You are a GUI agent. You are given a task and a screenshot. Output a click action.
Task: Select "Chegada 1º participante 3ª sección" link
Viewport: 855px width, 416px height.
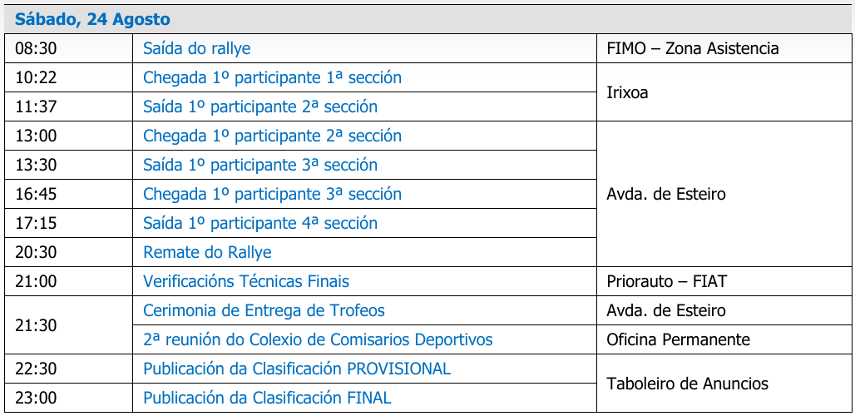(x=272, y=195)
